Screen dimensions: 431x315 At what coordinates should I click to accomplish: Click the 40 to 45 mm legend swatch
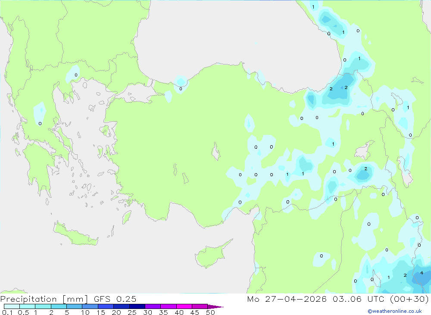(184, 306)
